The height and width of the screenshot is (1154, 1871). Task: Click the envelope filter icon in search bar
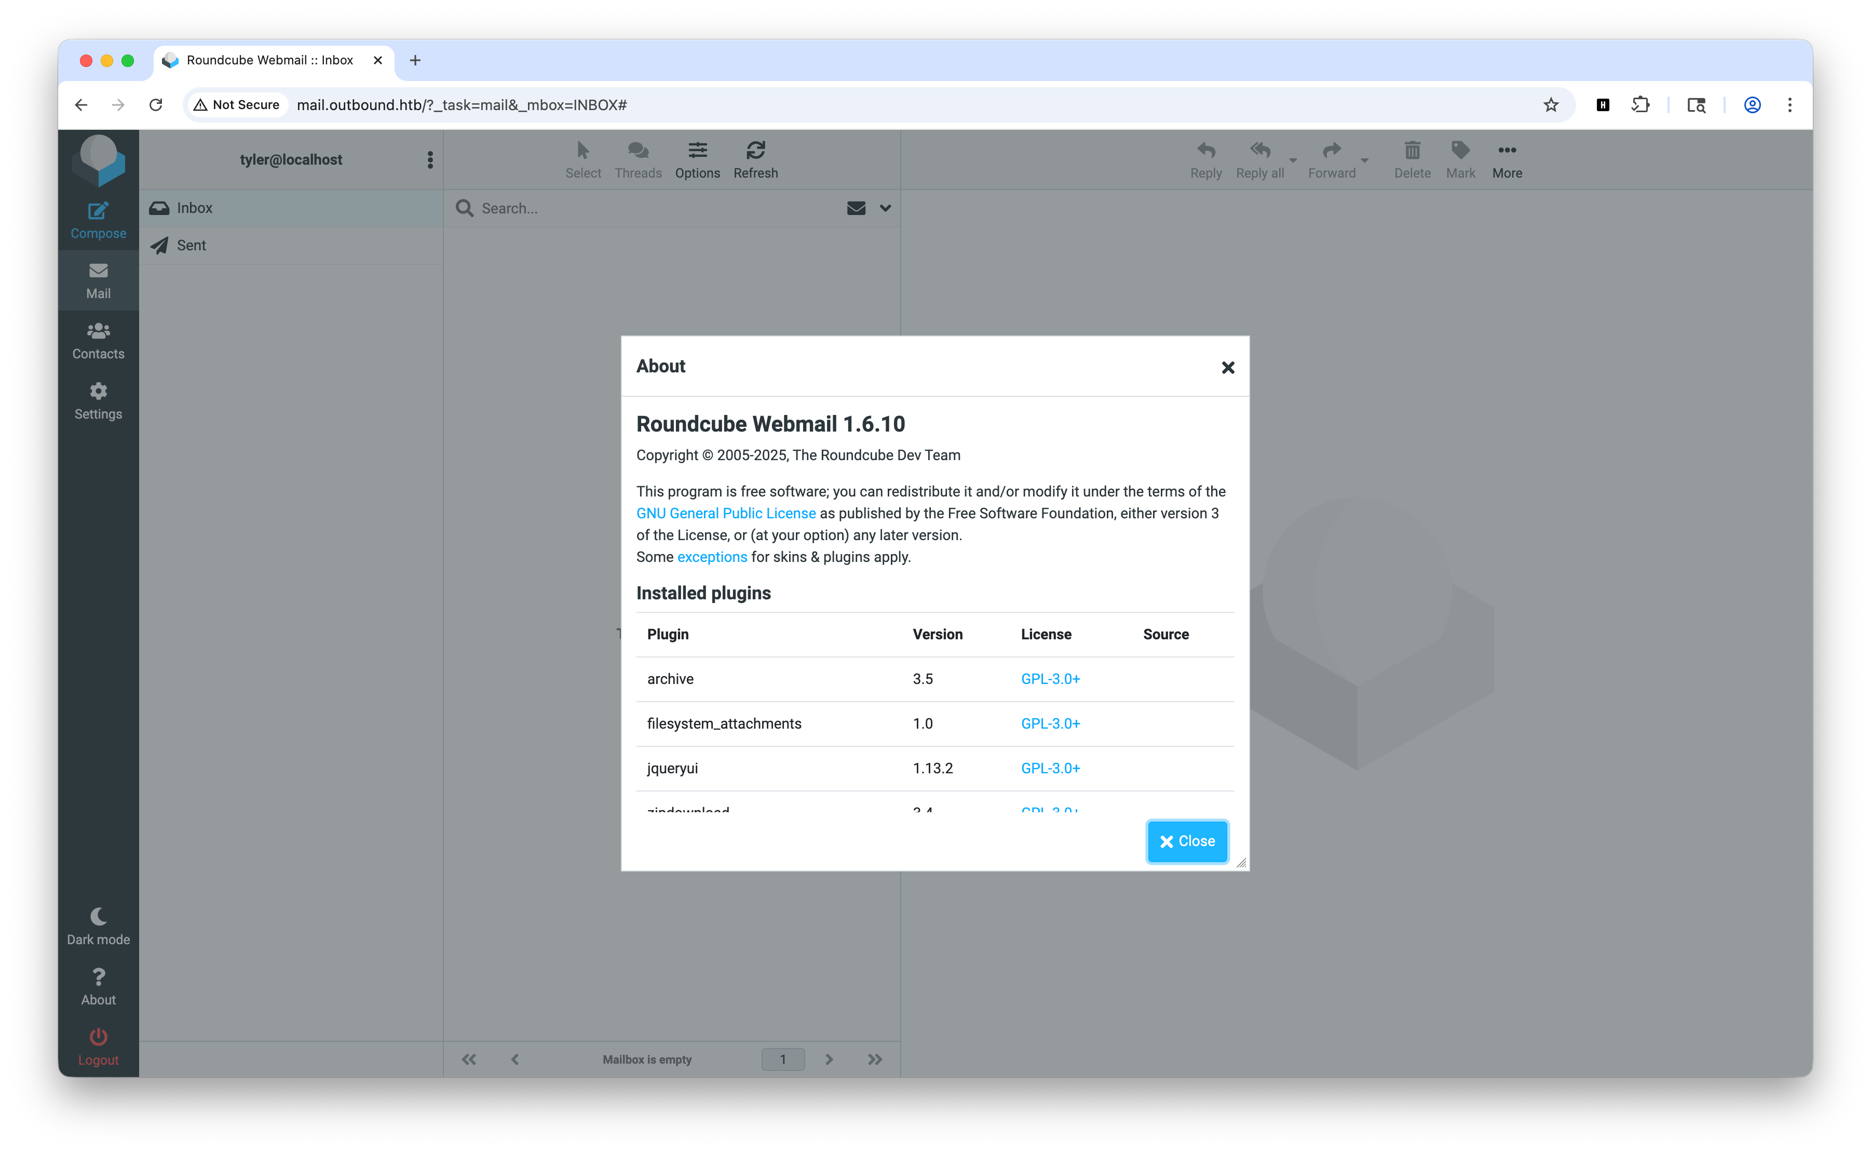pos(856,208)
